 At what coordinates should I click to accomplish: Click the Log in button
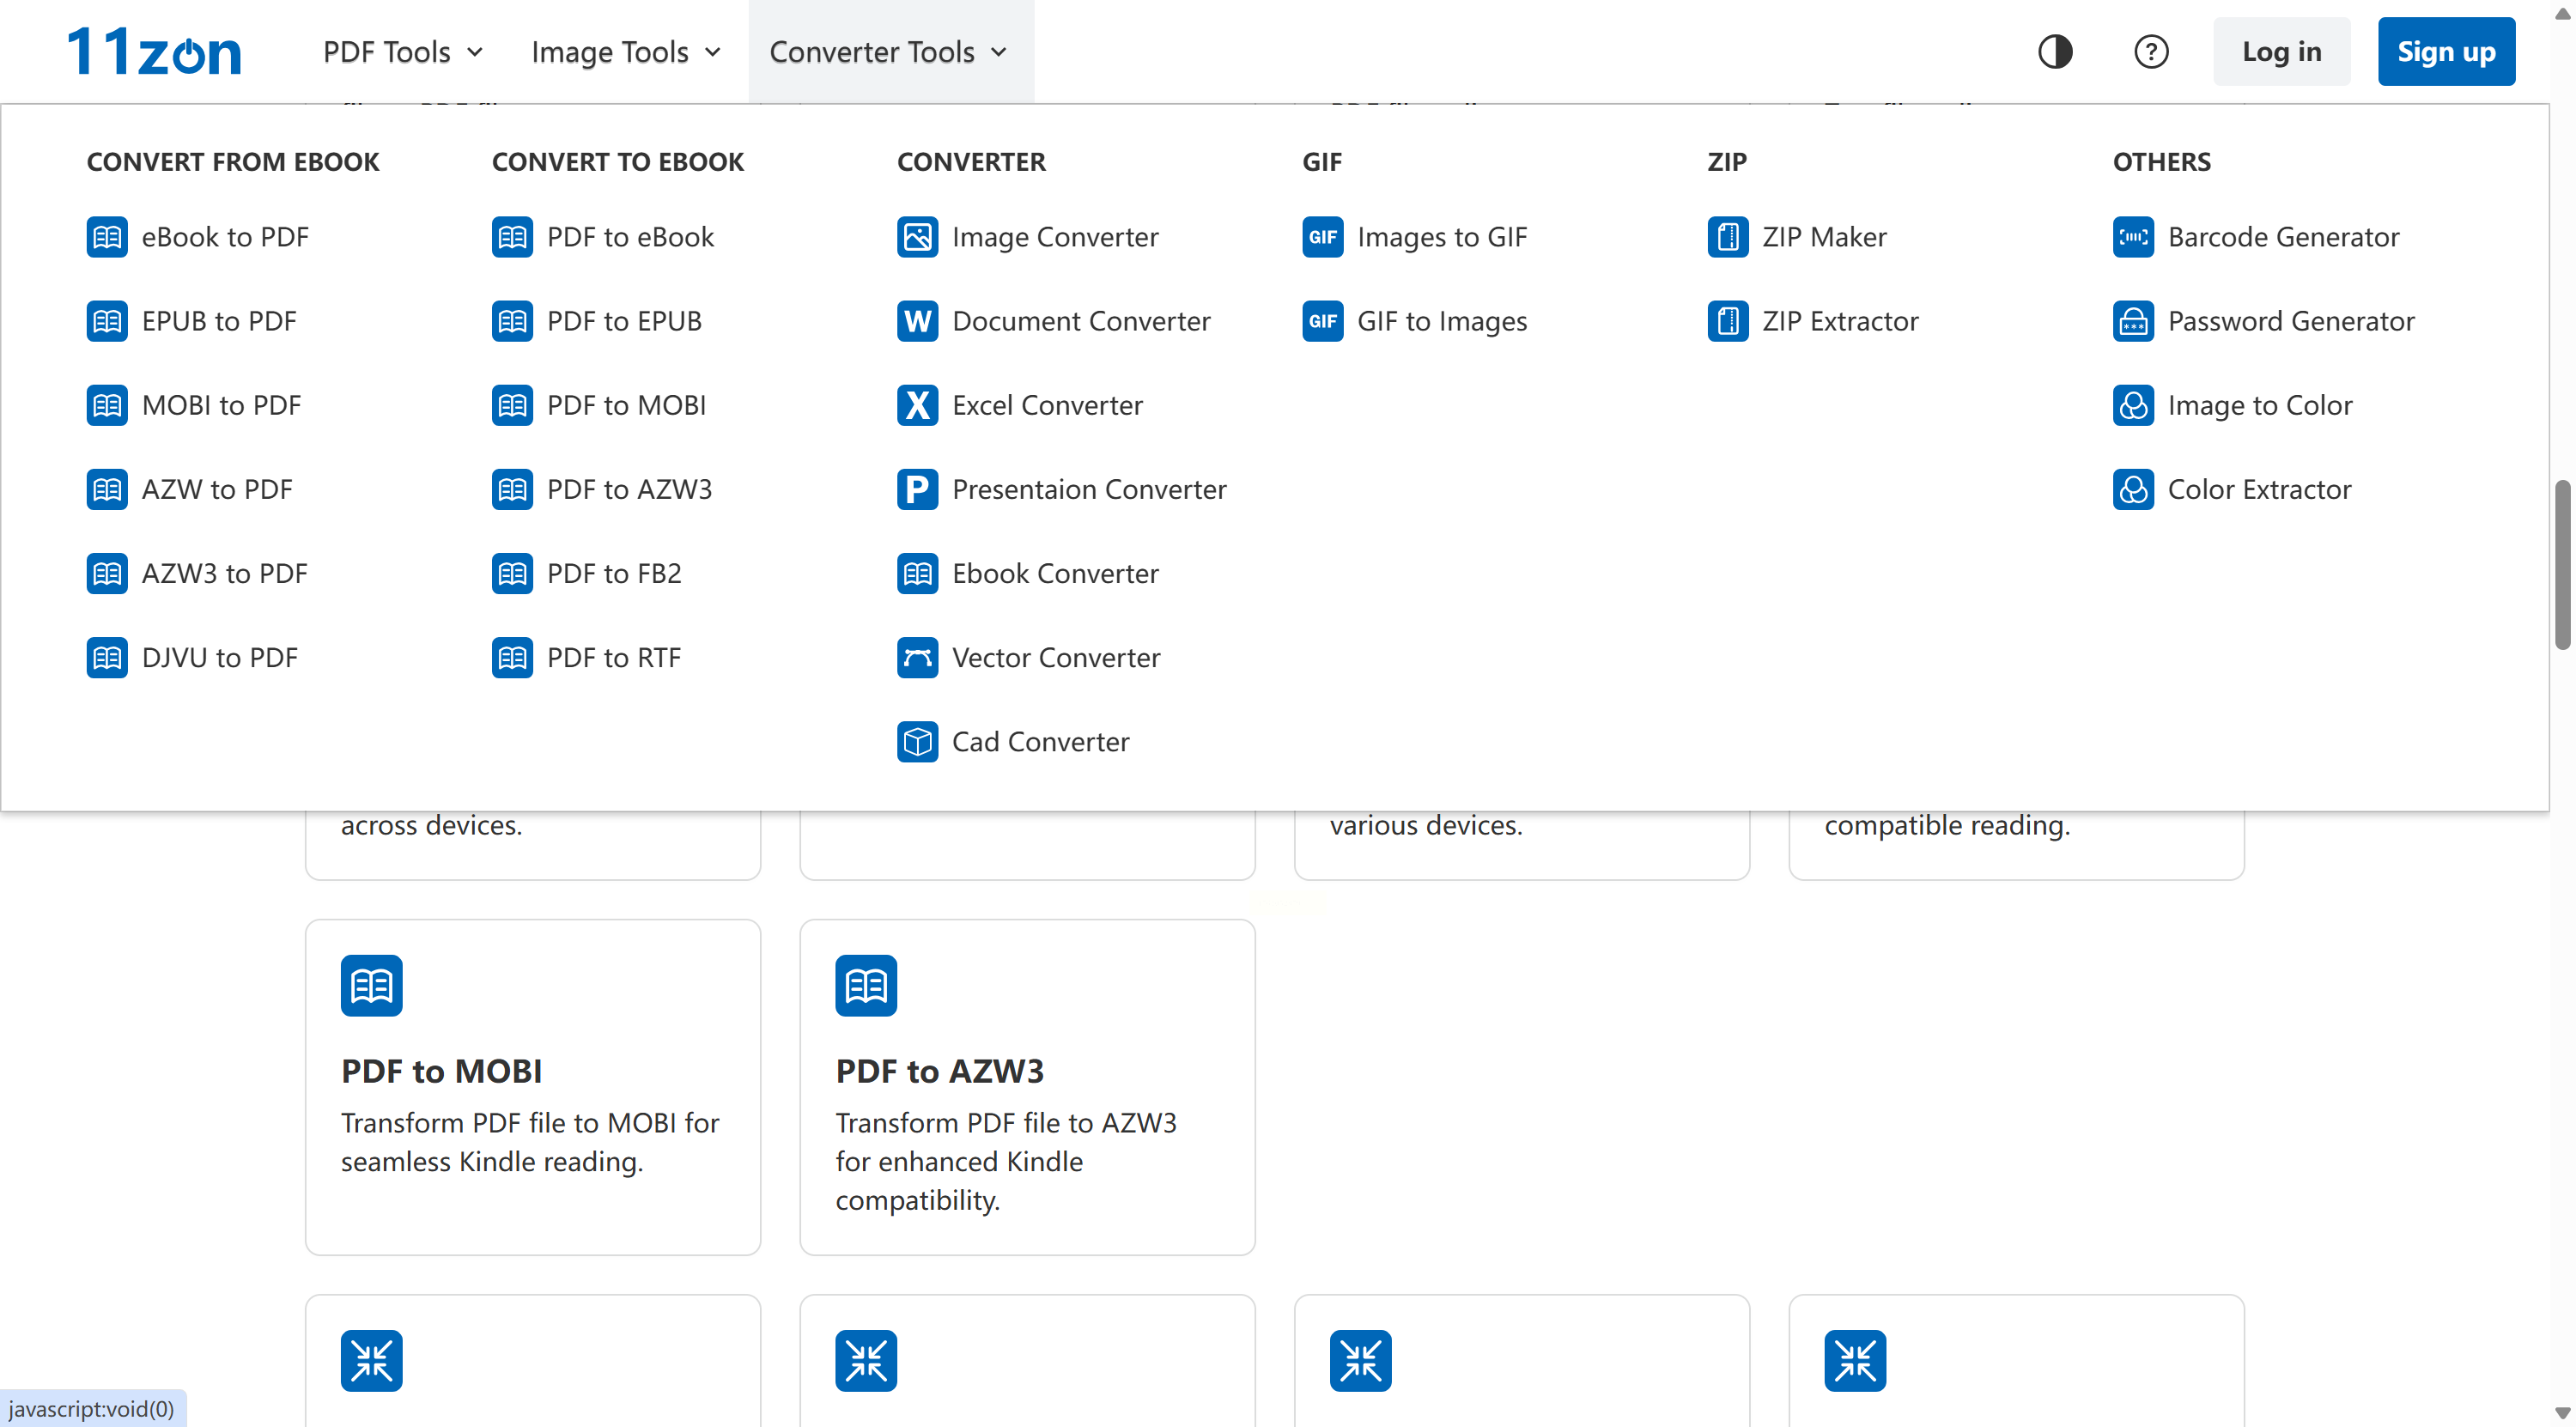pos(2281,51)
